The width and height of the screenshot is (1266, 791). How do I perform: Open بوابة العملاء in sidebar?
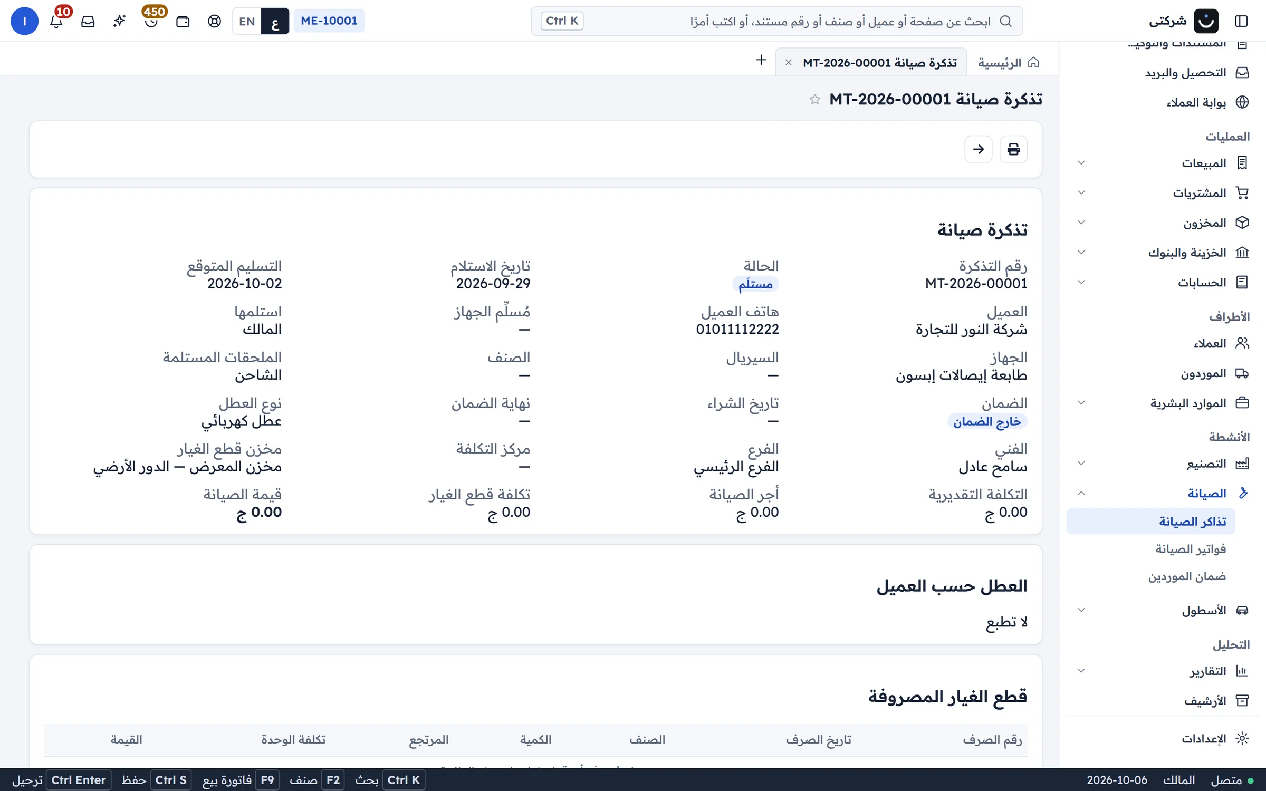(x=1162, y=102)
